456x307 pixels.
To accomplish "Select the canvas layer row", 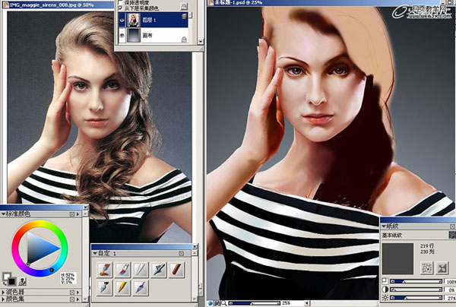I will tap(154, 35).
